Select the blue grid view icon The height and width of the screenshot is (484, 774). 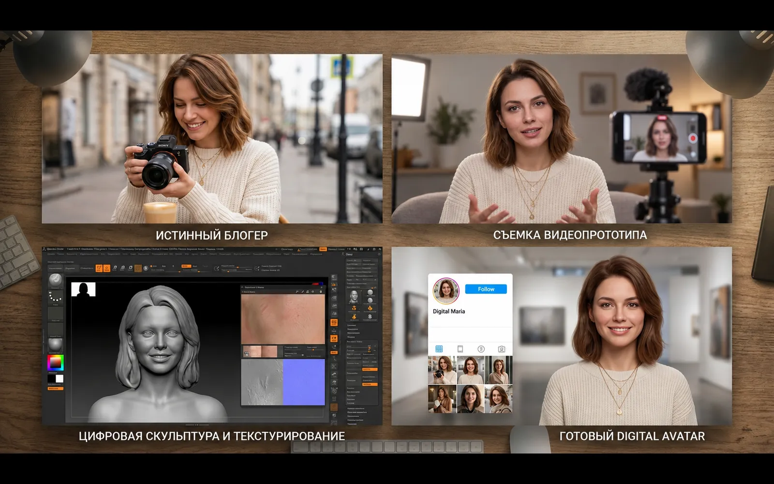click(439, 349)
